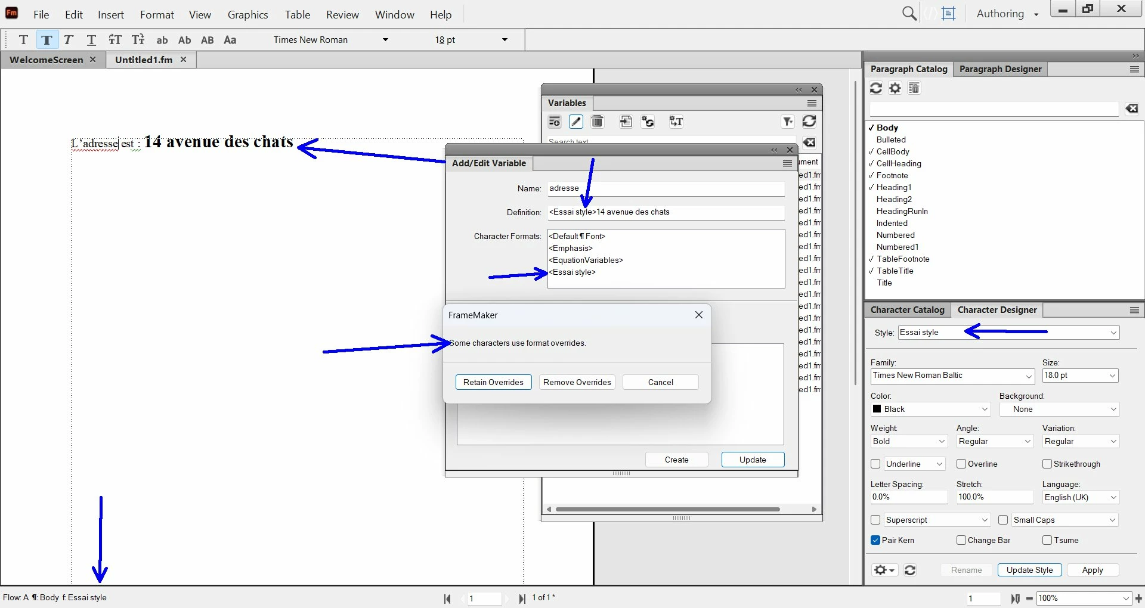The height and width of the screenshot is (608, 1145).
Task: Click the trash delete icon in Variables panel
Action: click(597, 122)
